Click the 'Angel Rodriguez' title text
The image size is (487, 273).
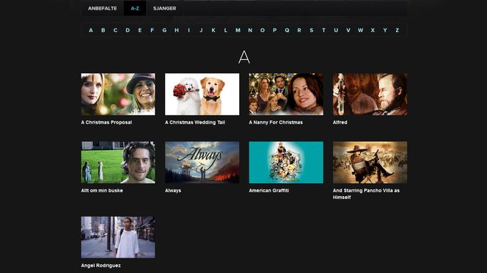(101, 266)
